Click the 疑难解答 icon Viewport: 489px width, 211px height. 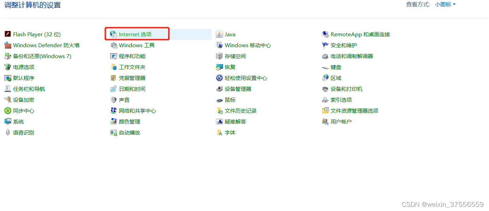click(x=219, y=122)
